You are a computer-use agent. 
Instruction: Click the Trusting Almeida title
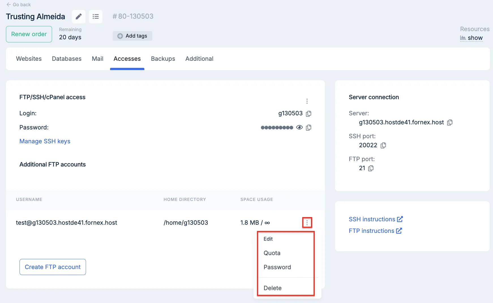tap(35, 17)
